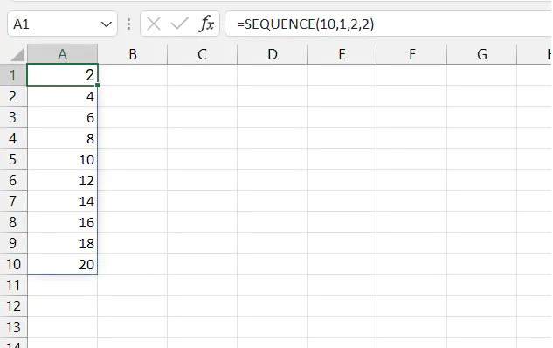Image resolution: width=553 pixels, height=348 pixels.
Task: Click cell A3 containing 6
Action: (62, 117)
